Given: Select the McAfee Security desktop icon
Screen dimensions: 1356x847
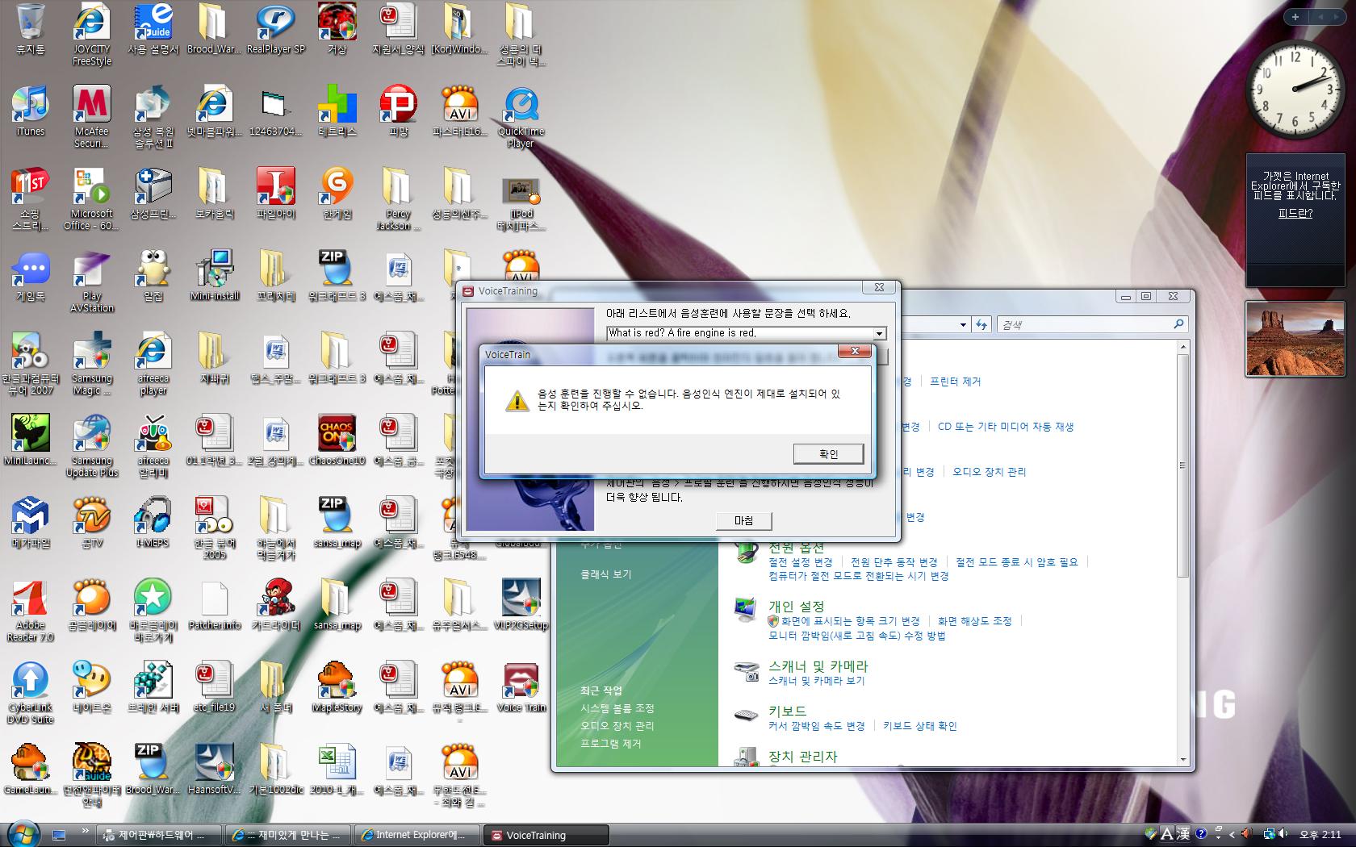Looking at the screenshot, I should coord(92,117).
